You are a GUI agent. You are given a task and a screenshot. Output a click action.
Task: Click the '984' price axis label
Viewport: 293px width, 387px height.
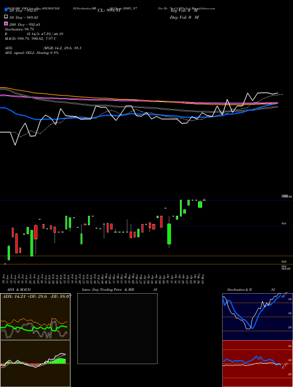tap(284, 223)
